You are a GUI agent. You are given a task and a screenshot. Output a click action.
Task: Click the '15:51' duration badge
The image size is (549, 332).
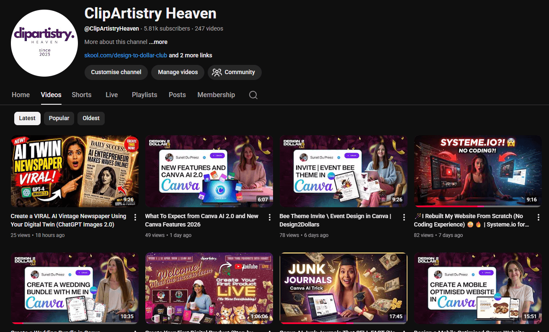530,317
